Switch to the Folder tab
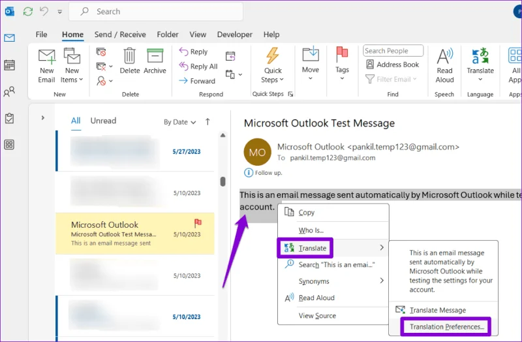Screen dimensions: 522x342 tap(168, 35)
